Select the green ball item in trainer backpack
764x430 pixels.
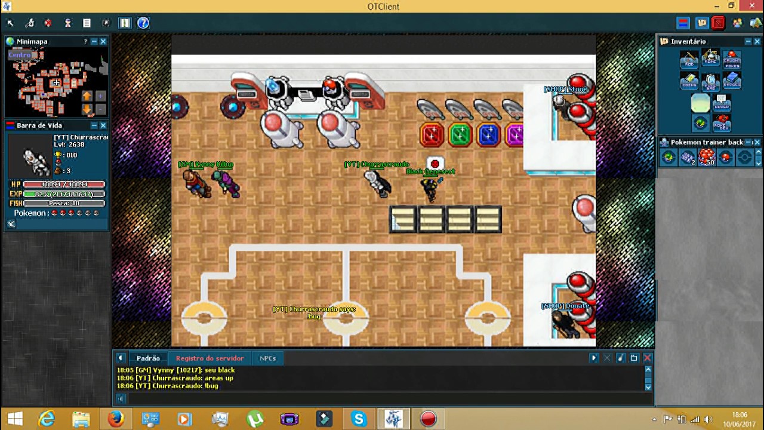pos(668,157)
